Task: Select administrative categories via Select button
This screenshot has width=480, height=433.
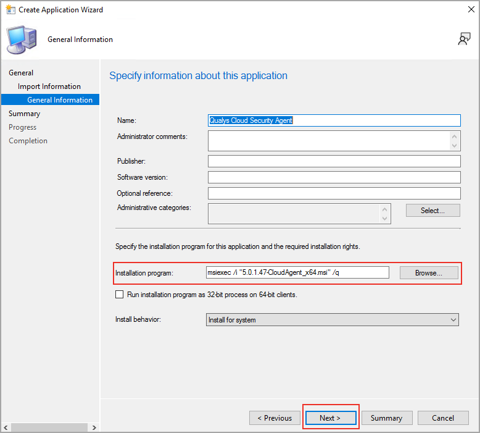Action: [433, 210]
